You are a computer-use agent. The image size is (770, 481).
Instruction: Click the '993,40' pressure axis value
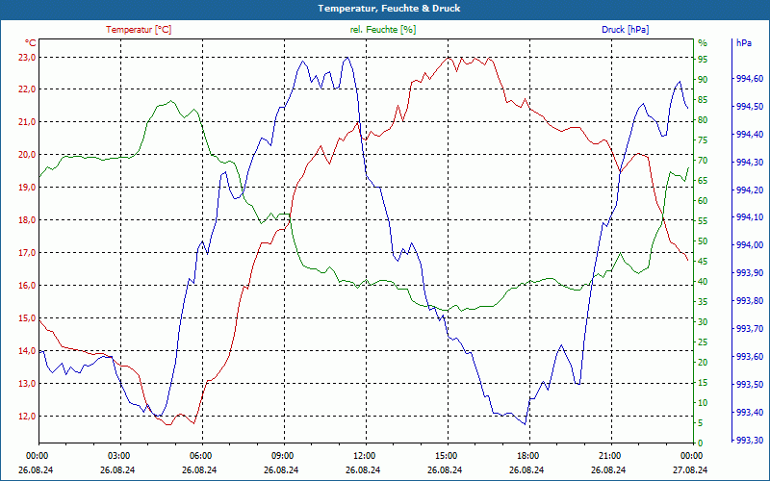click(x=750, y=413)
